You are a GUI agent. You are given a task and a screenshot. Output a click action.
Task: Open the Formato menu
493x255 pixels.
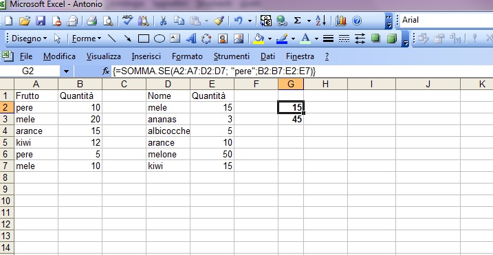pos(188,56)
